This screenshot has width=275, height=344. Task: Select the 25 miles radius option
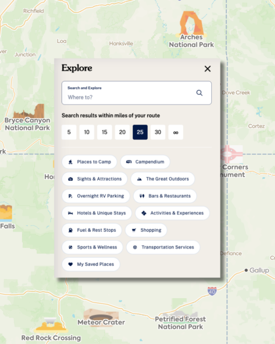[x=140, y=132]
